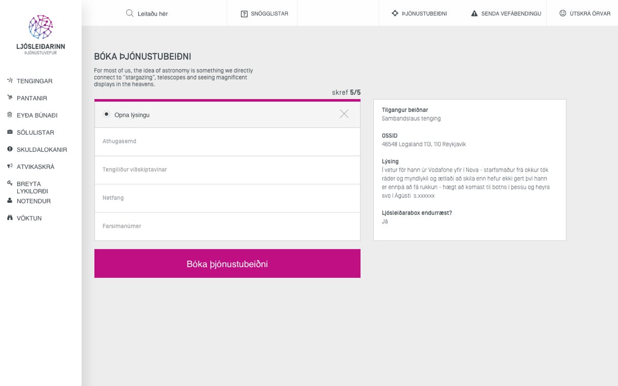Open Tengingar in the sidebar
618x386 pixels.
coord(34,81)
